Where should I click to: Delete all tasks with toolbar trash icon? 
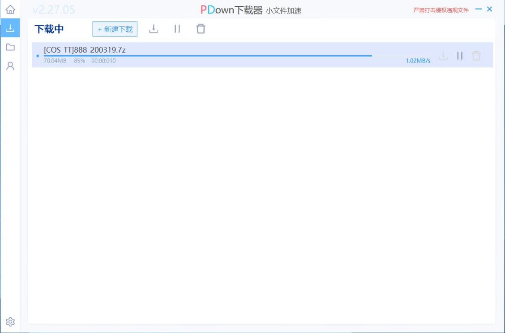(201, 29)
